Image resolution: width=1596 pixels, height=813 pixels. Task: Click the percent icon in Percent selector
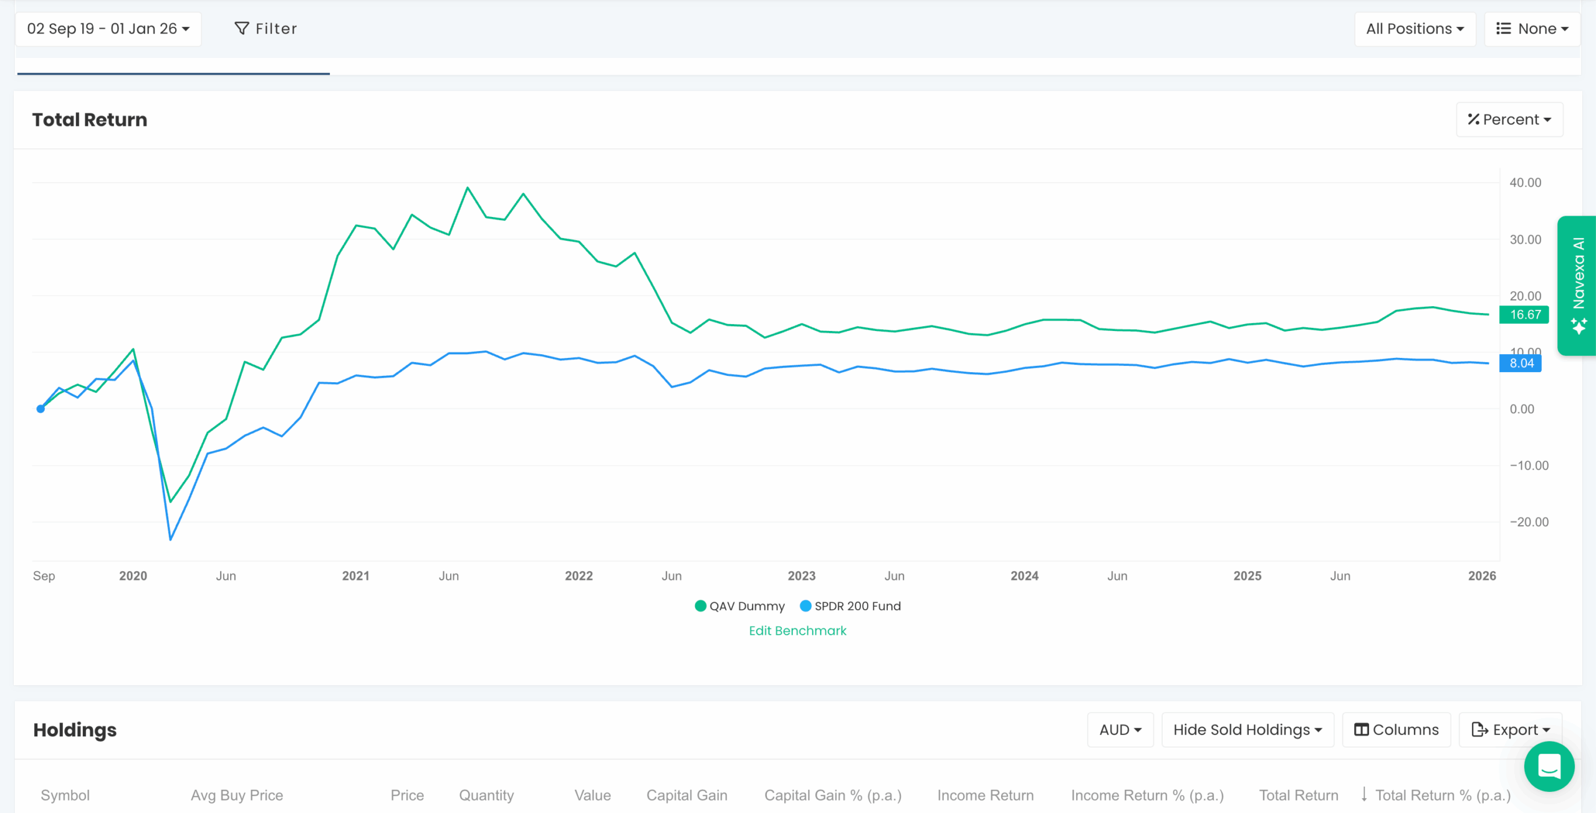1474,119
